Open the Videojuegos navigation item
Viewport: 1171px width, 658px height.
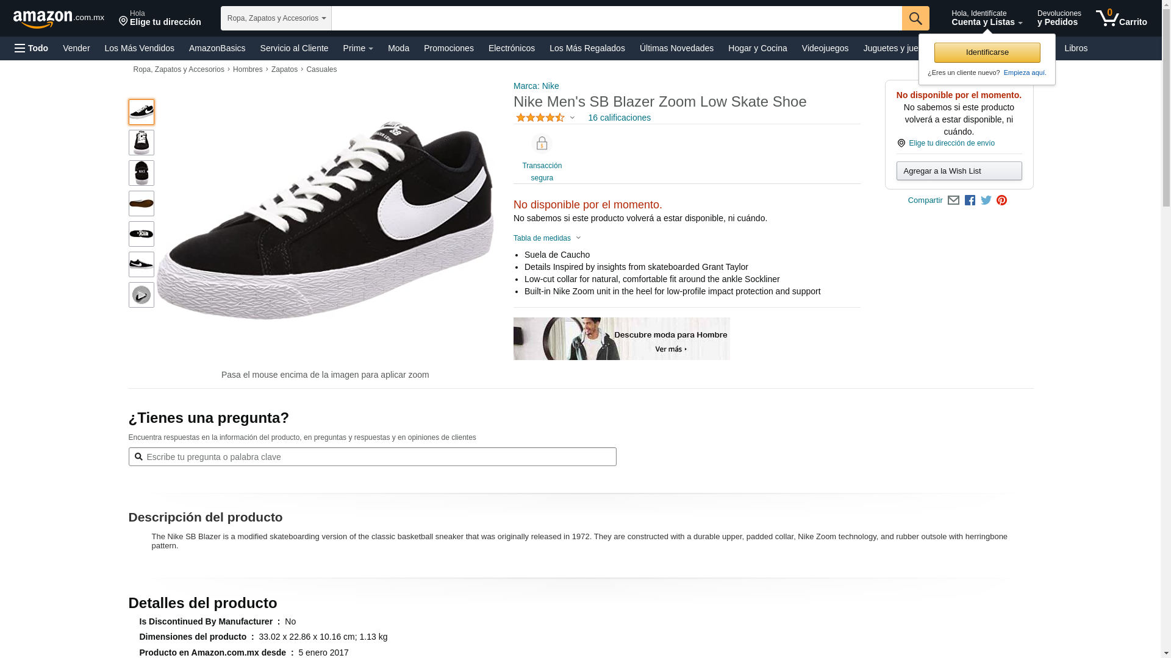coord(825,48)
